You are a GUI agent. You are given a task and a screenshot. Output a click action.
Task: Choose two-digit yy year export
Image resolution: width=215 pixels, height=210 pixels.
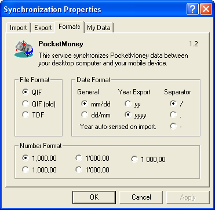(133, 104)
